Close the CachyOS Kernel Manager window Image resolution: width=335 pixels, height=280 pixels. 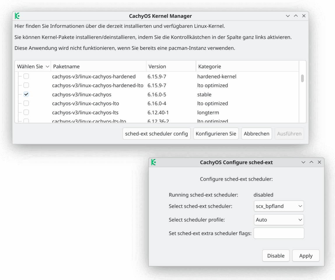pyautogui.click(x=304, y=16)
